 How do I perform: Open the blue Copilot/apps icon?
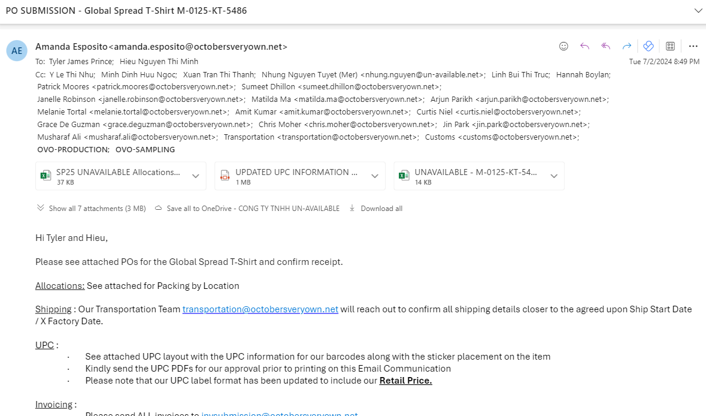(649, 46)
